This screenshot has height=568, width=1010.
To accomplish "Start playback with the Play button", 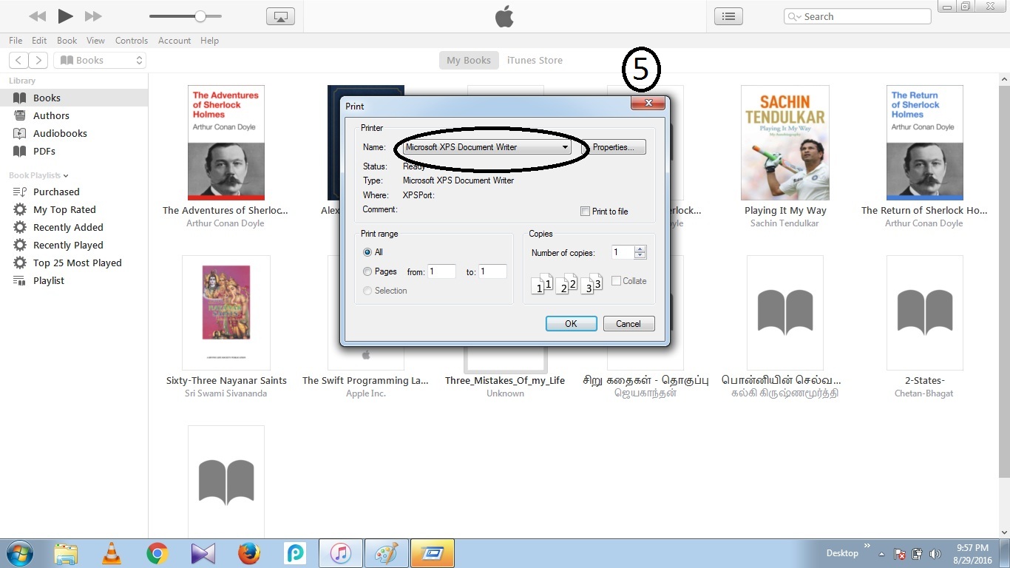I will pos(65,16).
